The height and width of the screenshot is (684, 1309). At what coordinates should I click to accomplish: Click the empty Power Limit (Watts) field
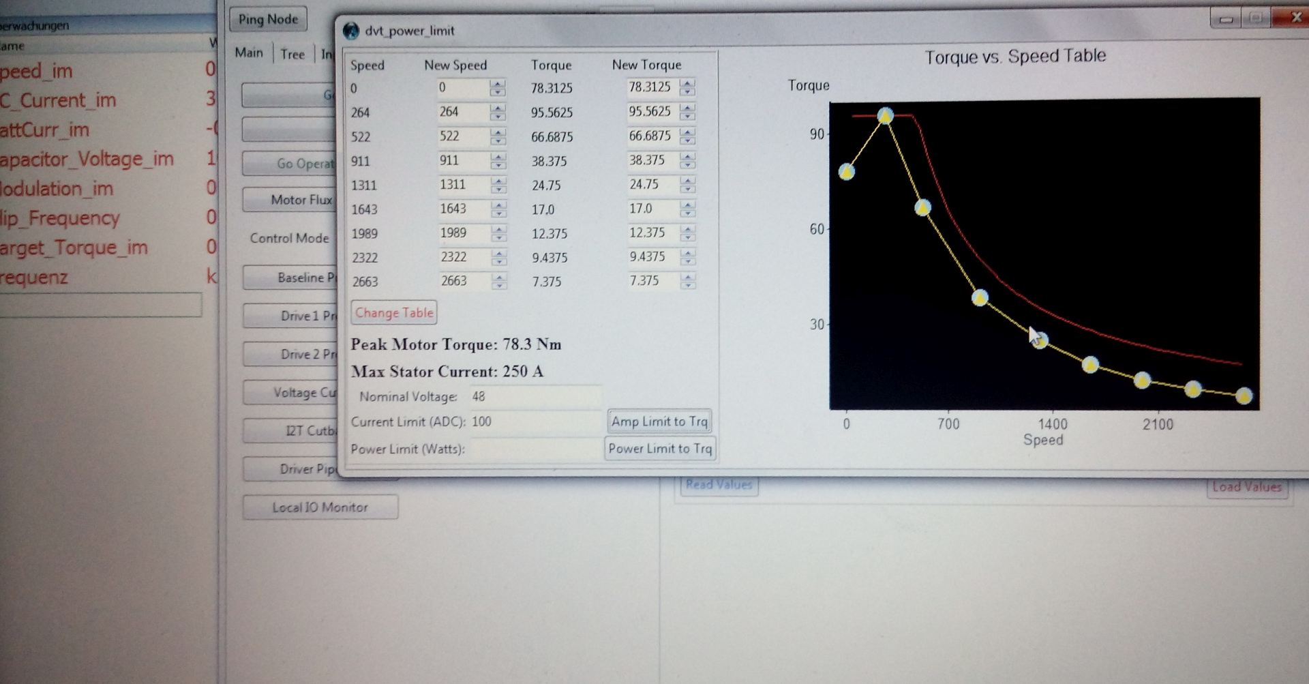pyautogui.click(x=535, y=449)
